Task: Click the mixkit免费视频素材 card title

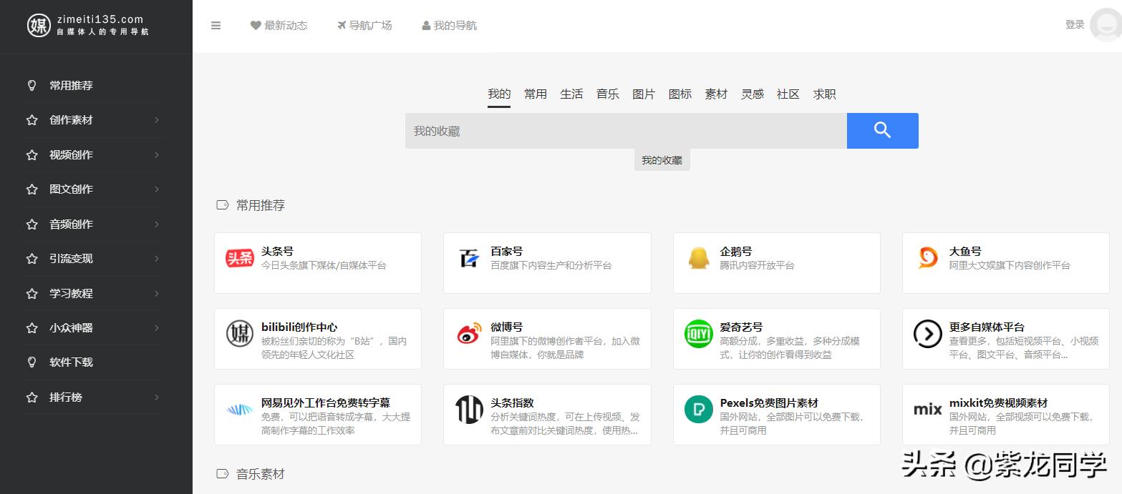Action: (998, 403)
